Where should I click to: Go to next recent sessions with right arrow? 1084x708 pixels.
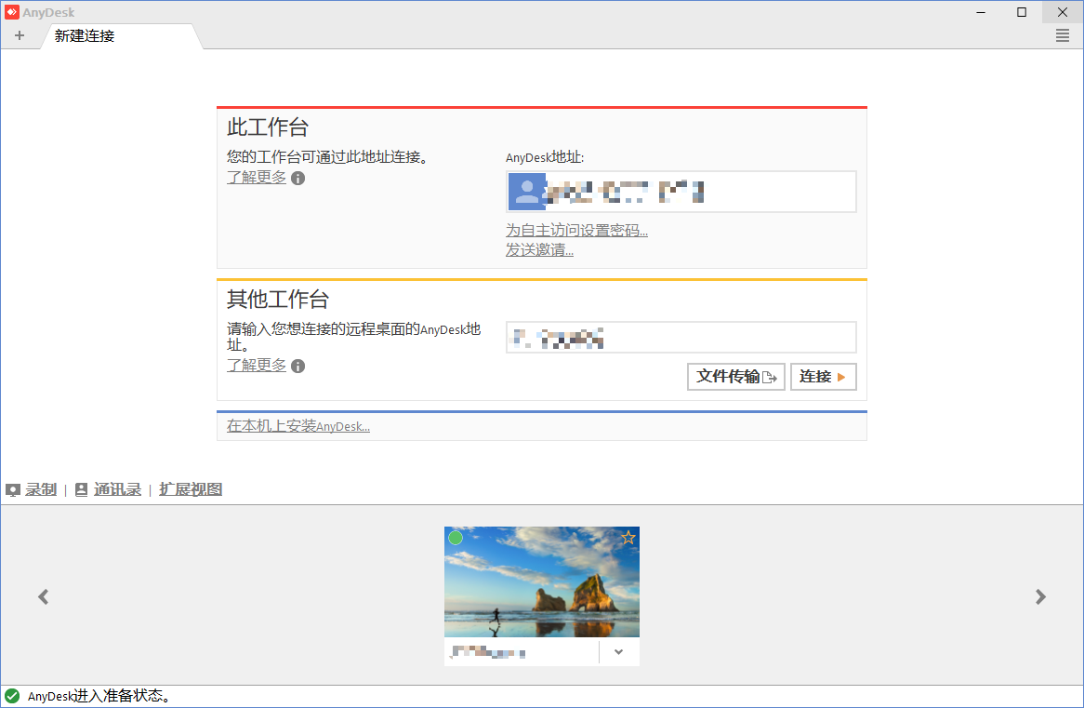pyautogui.click(x=1040, y=596)
